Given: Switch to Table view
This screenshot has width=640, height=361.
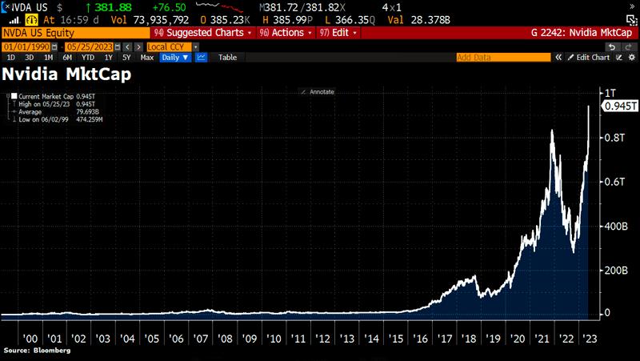Looking at the screenshot, I should (x=227, y=58).
